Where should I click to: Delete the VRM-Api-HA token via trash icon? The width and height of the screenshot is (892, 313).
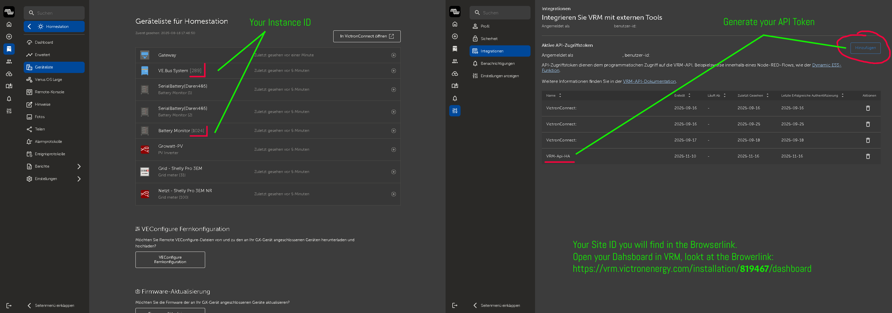tap(868, 156)
